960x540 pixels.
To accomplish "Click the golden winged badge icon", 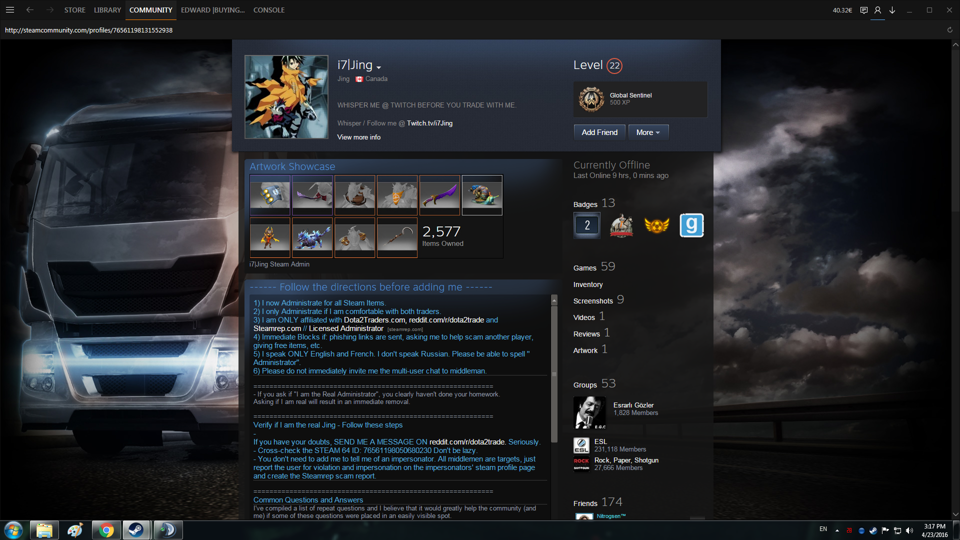I will (x=656, y=225).
